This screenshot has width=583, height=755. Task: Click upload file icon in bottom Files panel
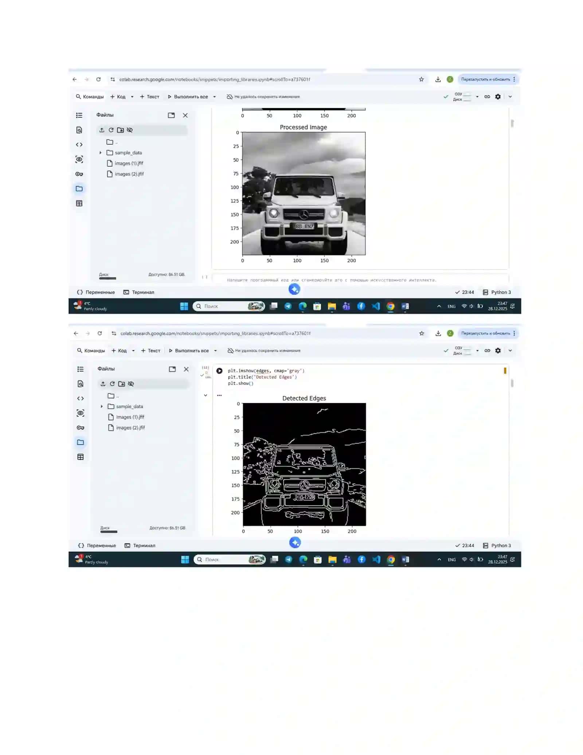[103, 384]
